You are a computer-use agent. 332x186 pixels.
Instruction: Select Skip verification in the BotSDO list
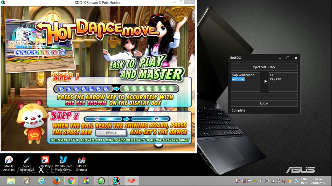tap(243, 75)
